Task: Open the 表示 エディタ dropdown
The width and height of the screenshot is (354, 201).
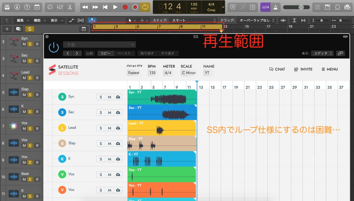Action: tap(322, 53)
